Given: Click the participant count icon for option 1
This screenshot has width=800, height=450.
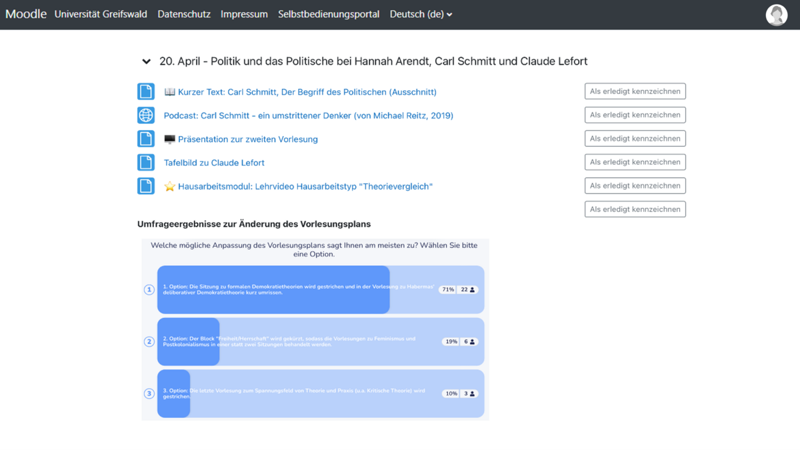Looking at the screenshot, I should (472, 290).
